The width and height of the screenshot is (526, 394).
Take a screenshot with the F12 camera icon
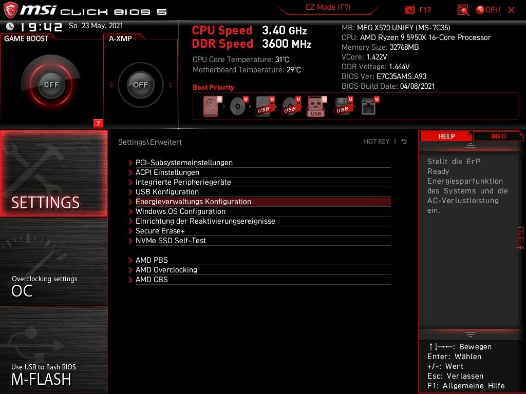[x=409, y=10]
